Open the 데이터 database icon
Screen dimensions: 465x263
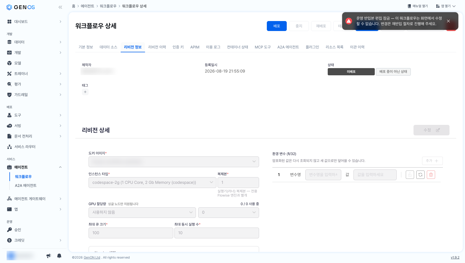[9, 42]
